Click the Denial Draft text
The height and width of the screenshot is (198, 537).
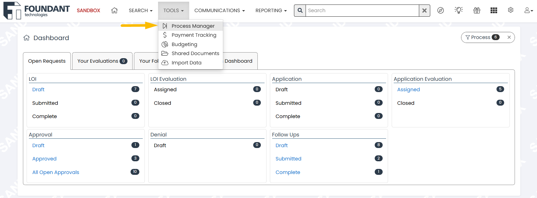[160, 145]
